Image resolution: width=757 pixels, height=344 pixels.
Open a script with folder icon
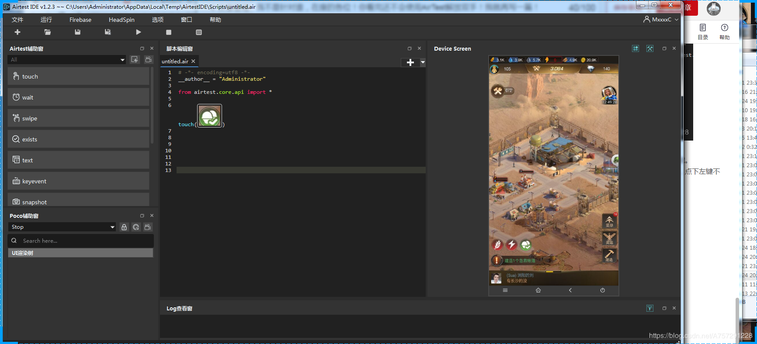pos(48,32)
